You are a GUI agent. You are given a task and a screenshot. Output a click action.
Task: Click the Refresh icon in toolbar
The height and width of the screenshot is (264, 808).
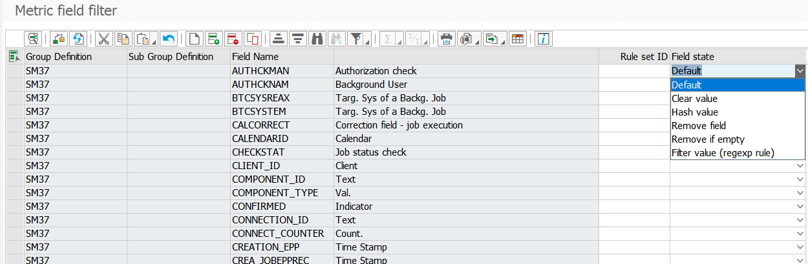coord(78,39)
